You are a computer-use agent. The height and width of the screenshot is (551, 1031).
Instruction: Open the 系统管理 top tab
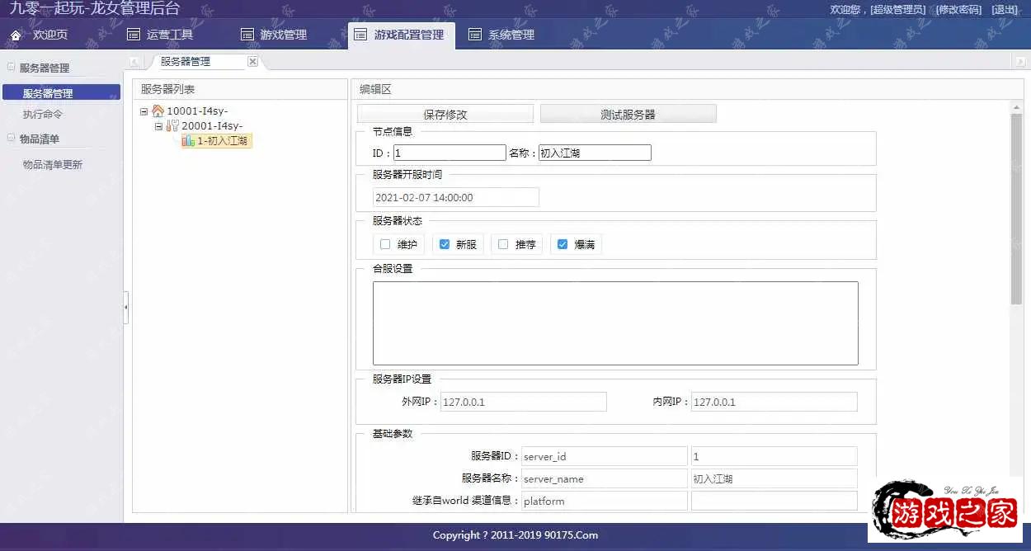(x=501, y=35)
